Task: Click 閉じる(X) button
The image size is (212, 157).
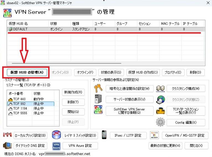Action: 196,145
